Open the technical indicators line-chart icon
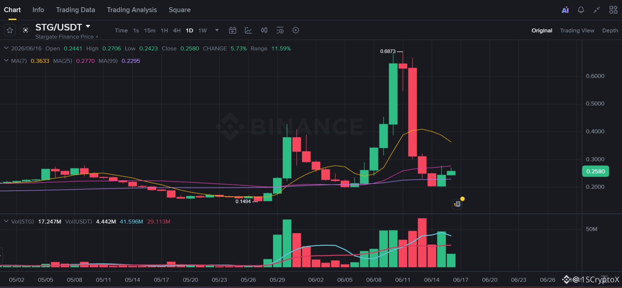 [x=248, y=30]
